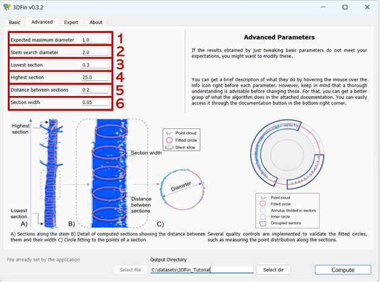The image size is (380, 282).
Task: Click the Section width value field
Action: click(95, 102)
